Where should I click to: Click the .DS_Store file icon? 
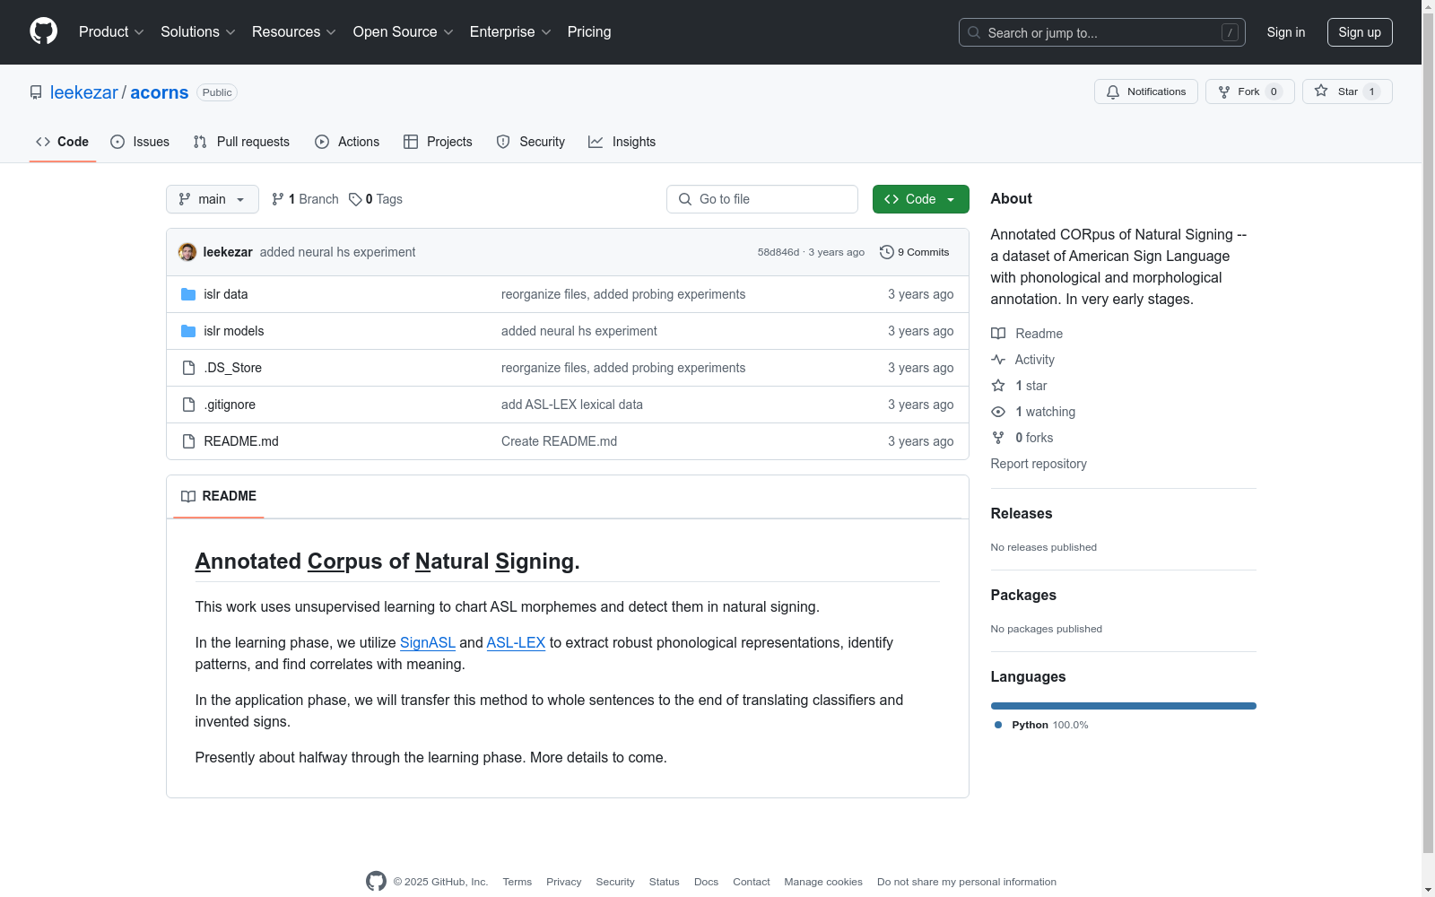click(x=188, y=368)
